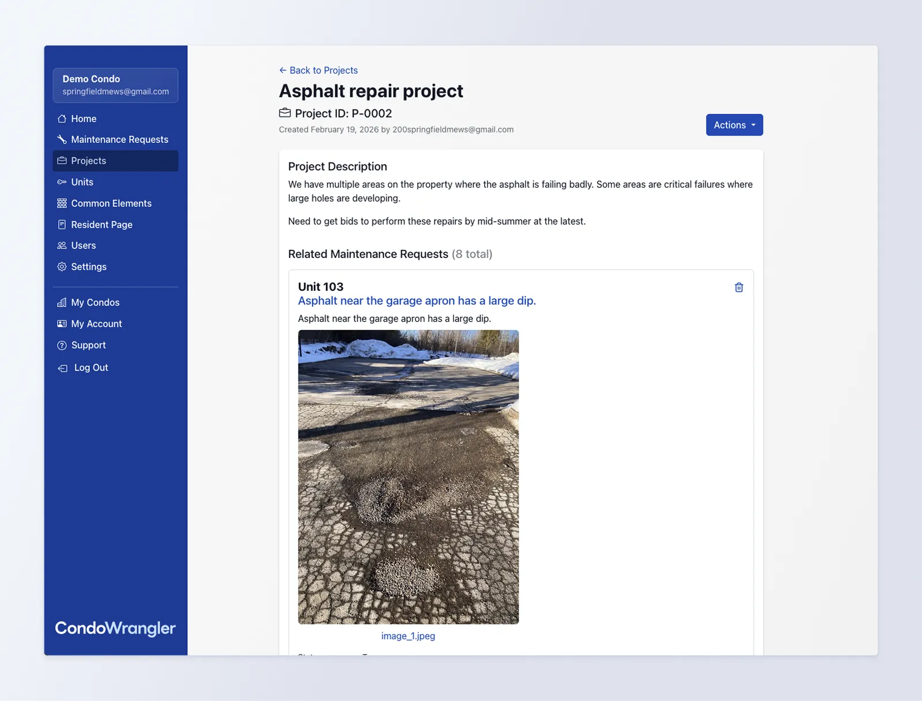The image size is (922, 701).
Task: Click the My Account card icon
Action: tap(62, 324)
